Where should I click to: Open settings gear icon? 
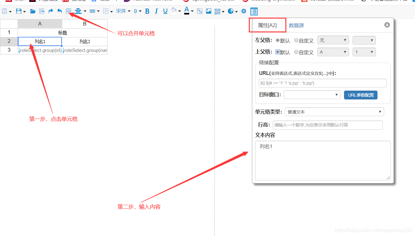[244, 11]
